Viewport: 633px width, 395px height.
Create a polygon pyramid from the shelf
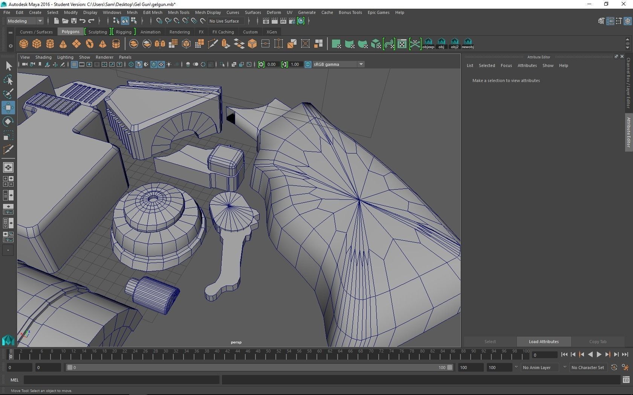[102, 44]
